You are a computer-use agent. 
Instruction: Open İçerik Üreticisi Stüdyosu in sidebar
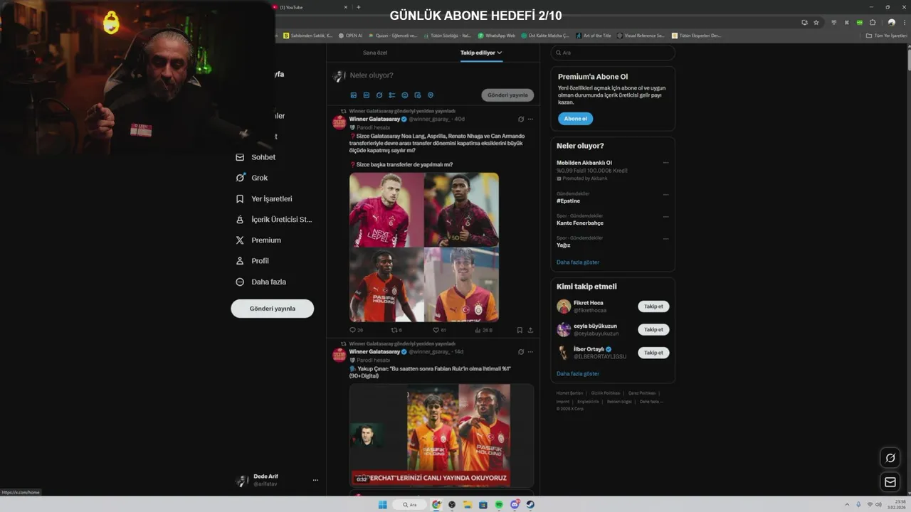coord(274,220)
